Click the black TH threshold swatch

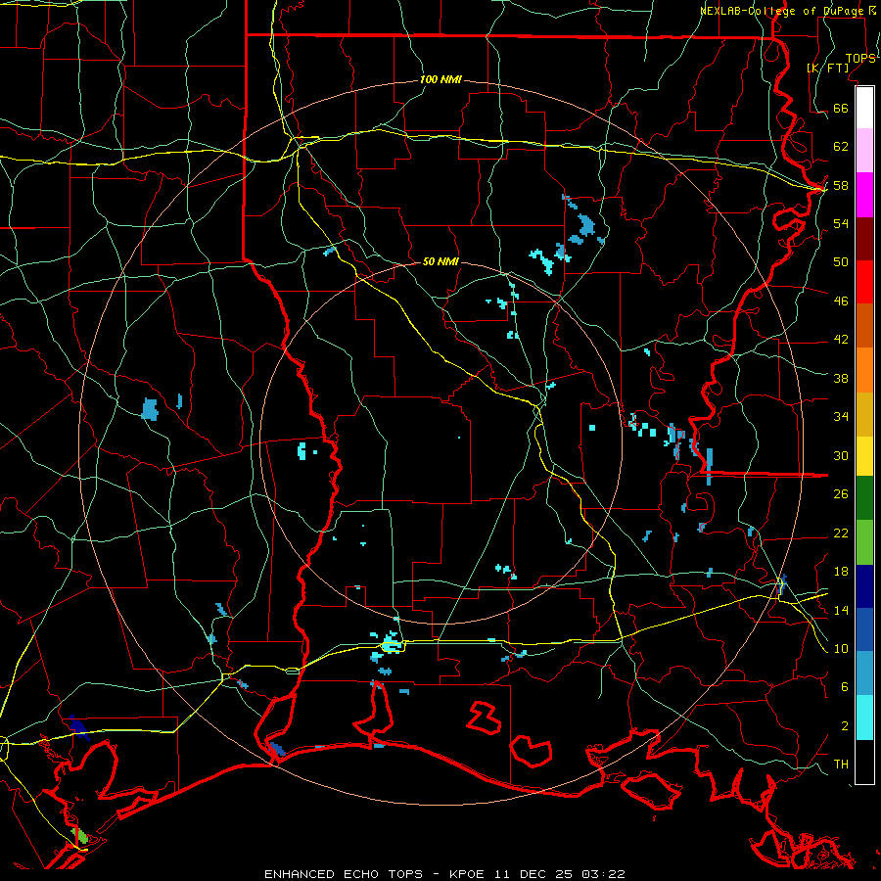click(x=864, y=762)
